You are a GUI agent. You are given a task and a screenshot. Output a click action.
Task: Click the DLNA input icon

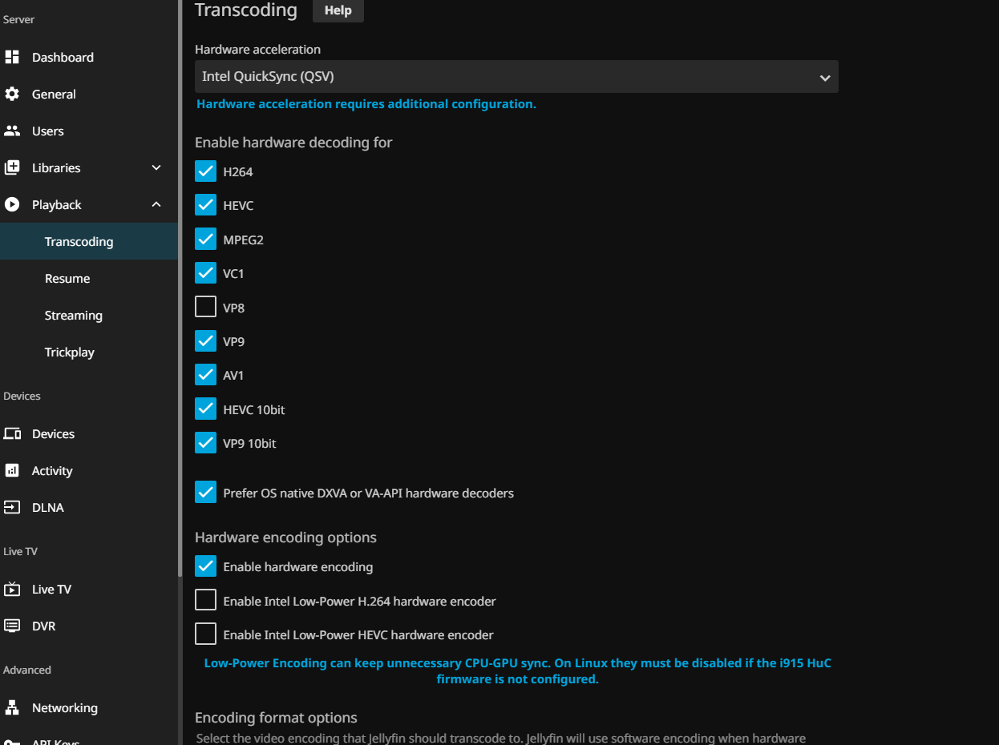[x=12, y=507]
